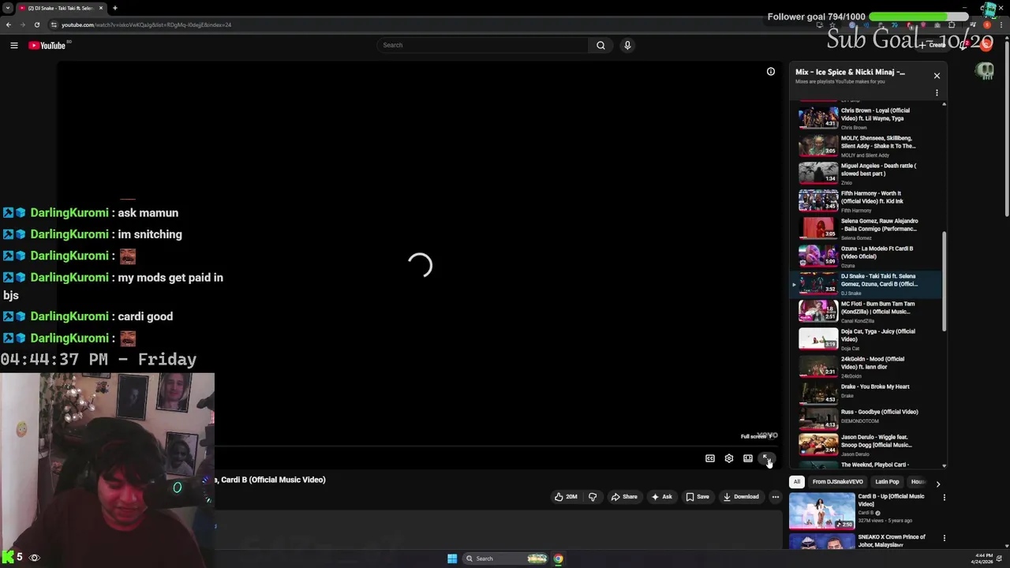
Task: Open the taskbar clock and date
Action: pyautogui.click(x=983, y=558)
